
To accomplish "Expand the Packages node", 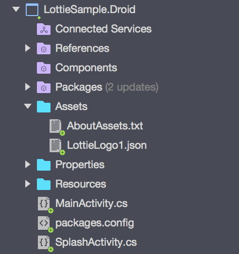I will pos(28,87).
